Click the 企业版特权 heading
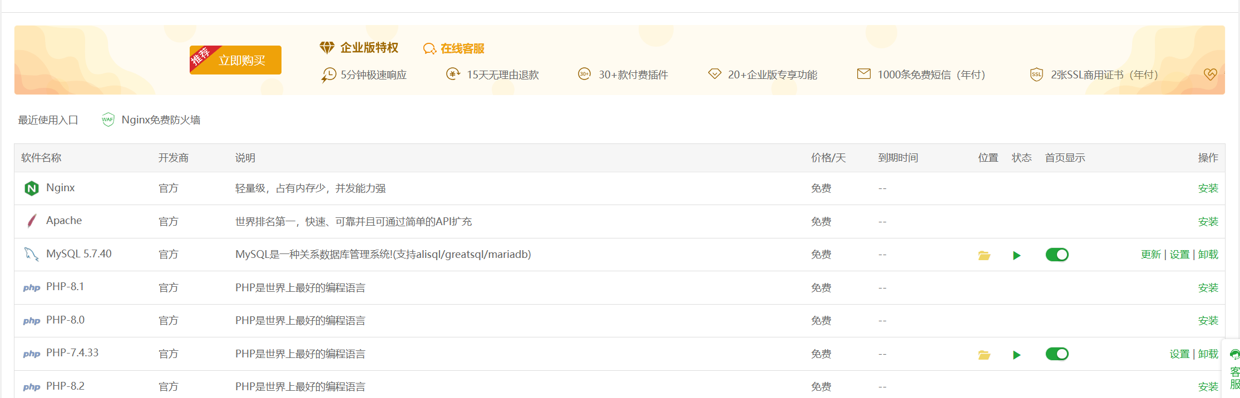The height and width of the screenshot is (398, 1240). tap(369, 48)
